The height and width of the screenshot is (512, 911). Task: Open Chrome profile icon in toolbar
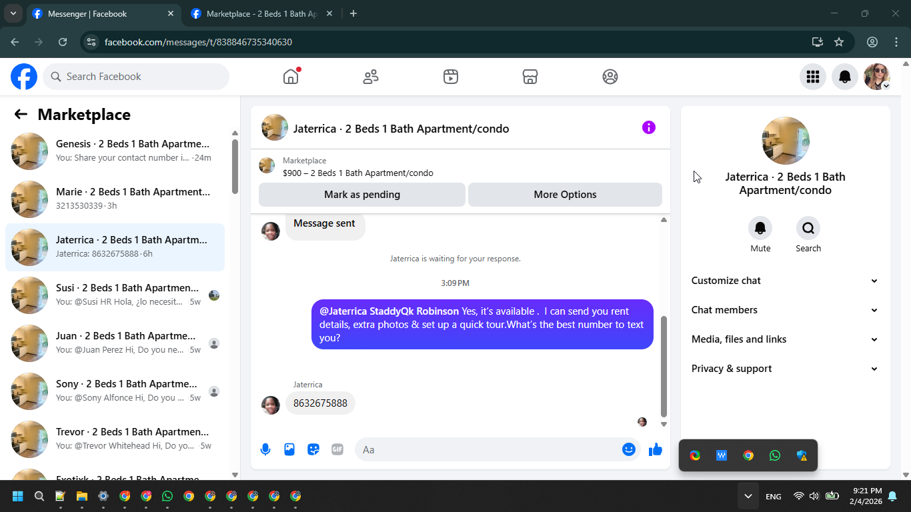(x=872, y=42)
